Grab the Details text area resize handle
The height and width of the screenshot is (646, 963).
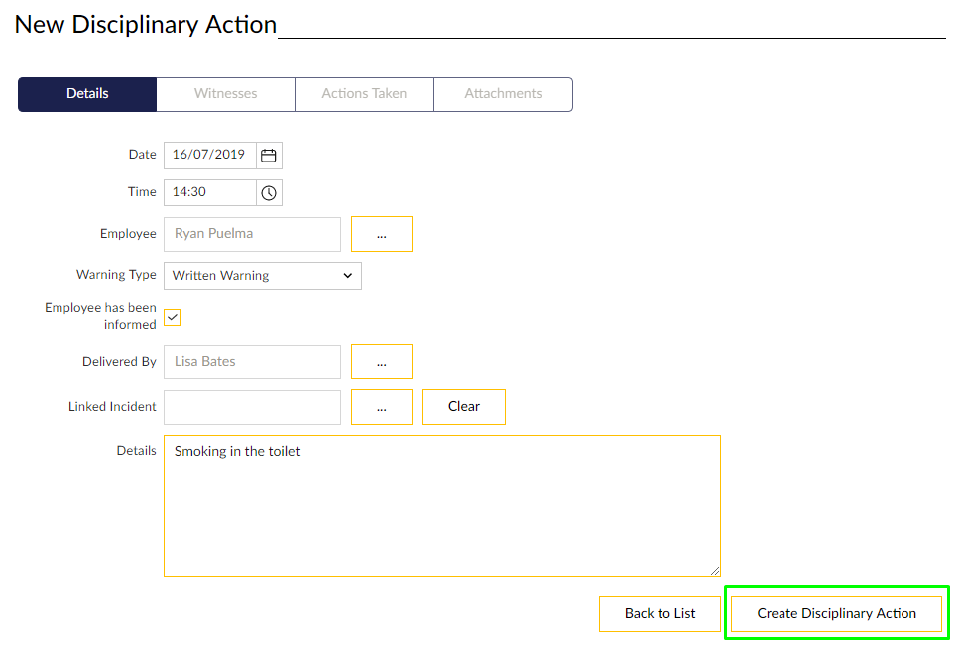[x=715, y=571]
